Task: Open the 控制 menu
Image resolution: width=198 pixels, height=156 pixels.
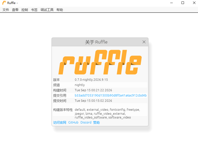Action: click(24, 10)
